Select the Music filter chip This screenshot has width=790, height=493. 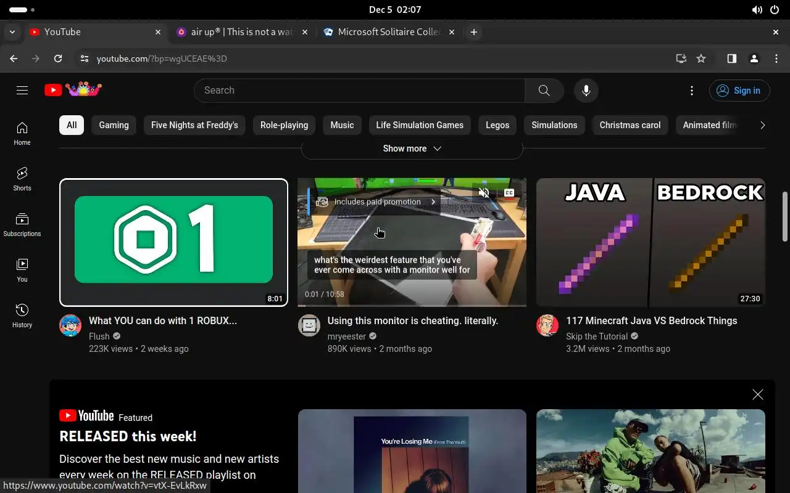[342, 125]
